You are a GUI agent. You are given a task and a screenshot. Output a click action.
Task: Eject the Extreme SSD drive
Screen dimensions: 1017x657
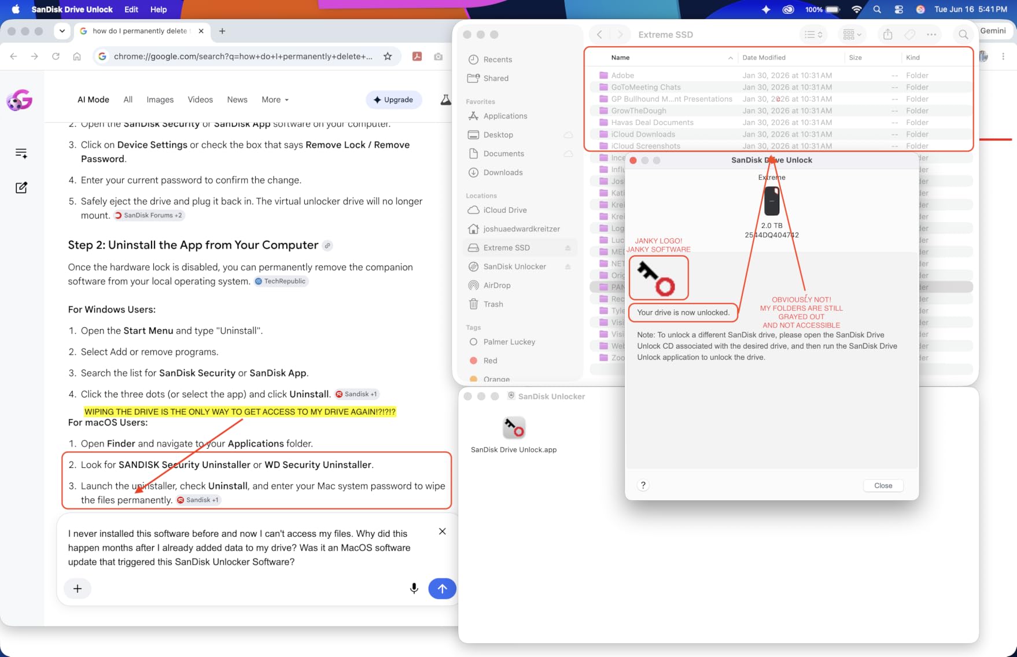click(568, 248)
